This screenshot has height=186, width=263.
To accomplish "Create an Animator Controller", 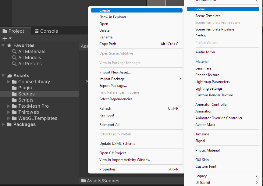I will (x=223, y=104).
